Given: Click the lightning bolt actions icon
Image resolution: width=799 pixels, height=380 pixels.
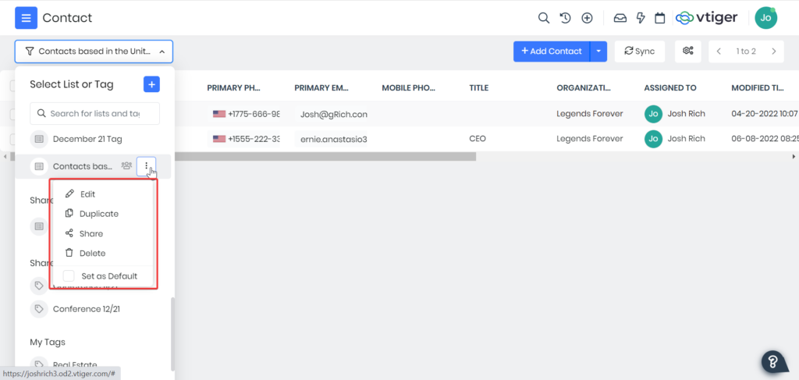Looking at the screenshot, I should coord(641,18).
